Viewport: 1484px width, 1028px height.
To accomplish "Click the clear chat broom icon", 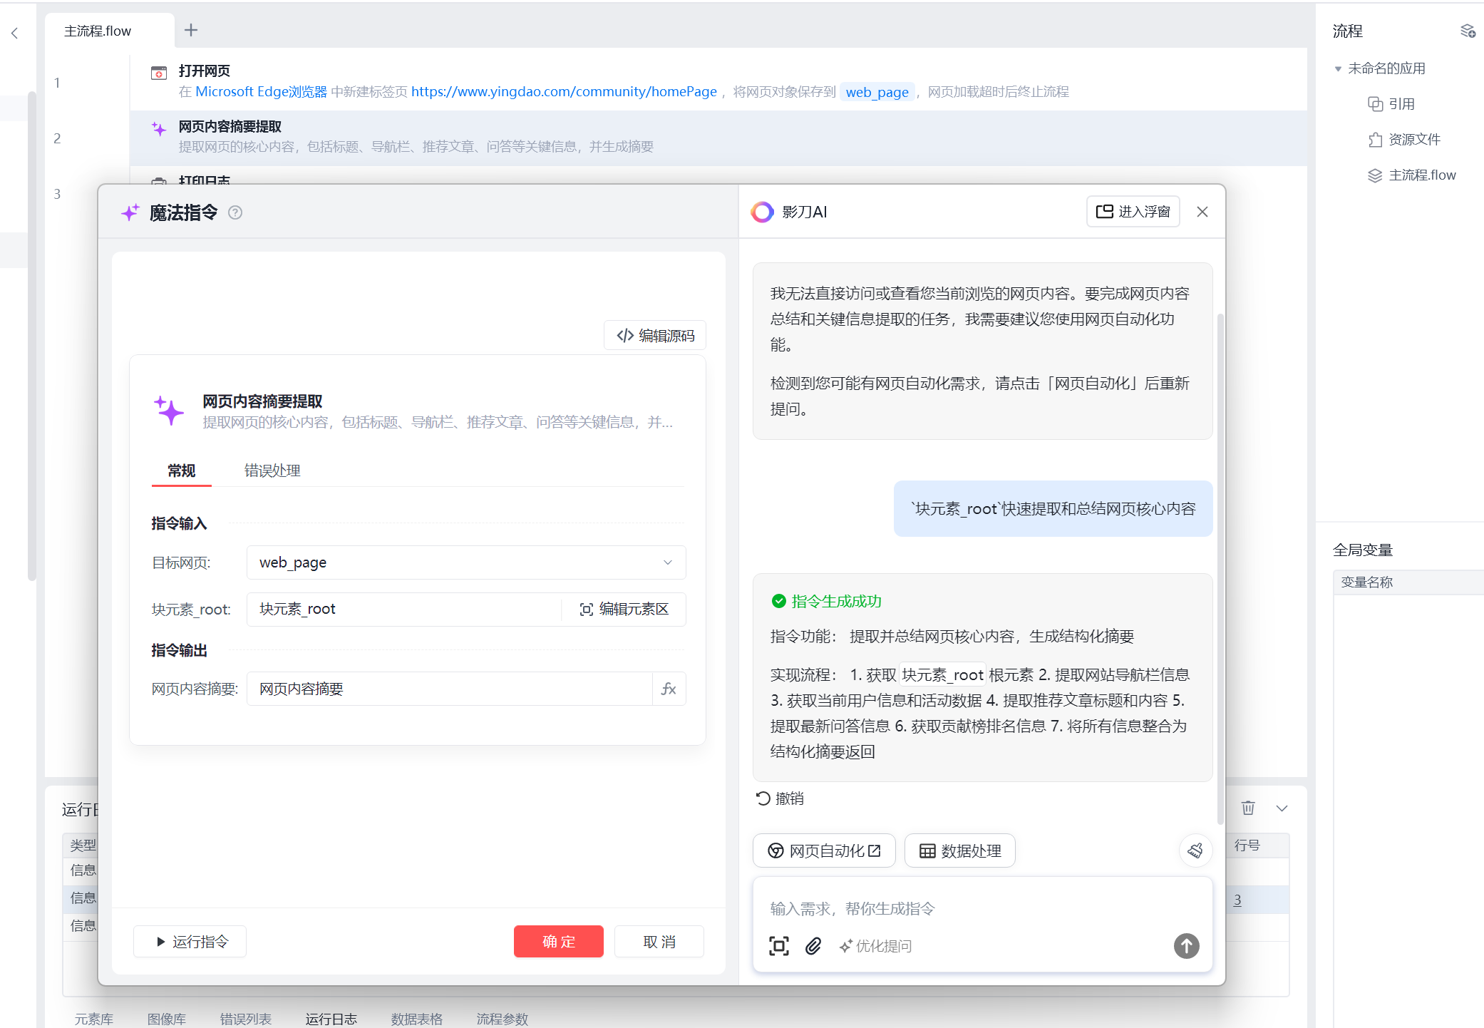I will (1195, 850).
